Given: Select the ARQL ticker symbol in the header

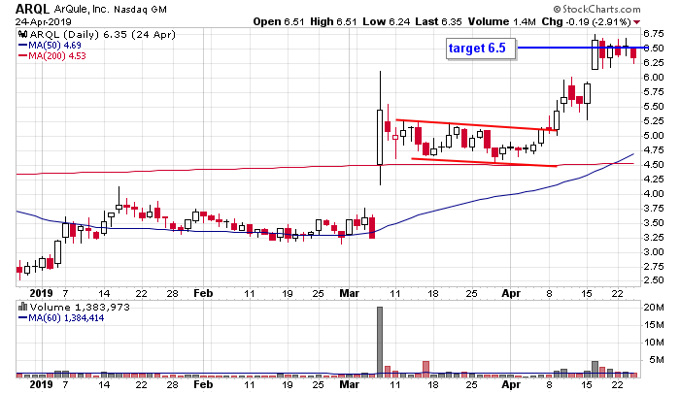Looking at the screenshot, I should pyautogui.click(x=32, y=9).
